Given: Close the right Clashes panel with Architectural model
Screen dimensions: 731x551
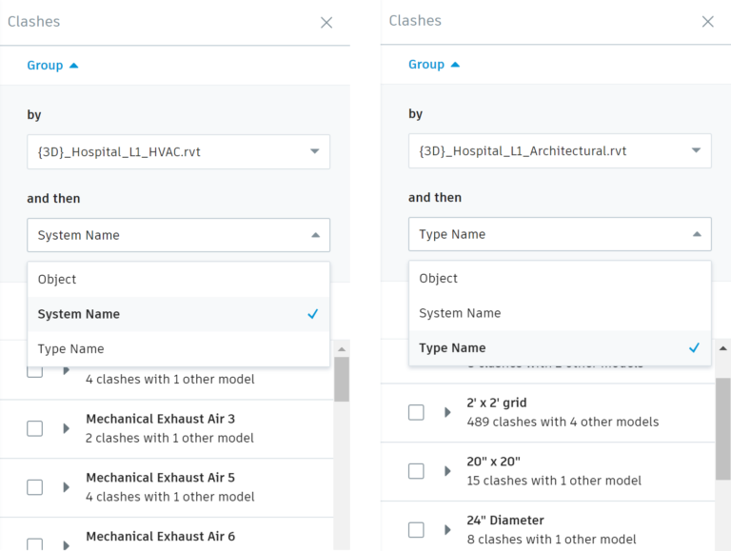Looking at the screenshot, I should tap(708, 22).
